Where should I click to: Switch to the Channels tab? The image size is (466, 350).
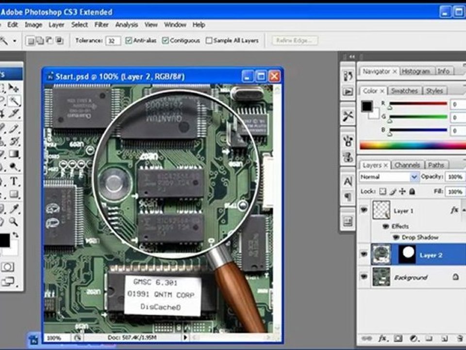(x=407, y=165)
